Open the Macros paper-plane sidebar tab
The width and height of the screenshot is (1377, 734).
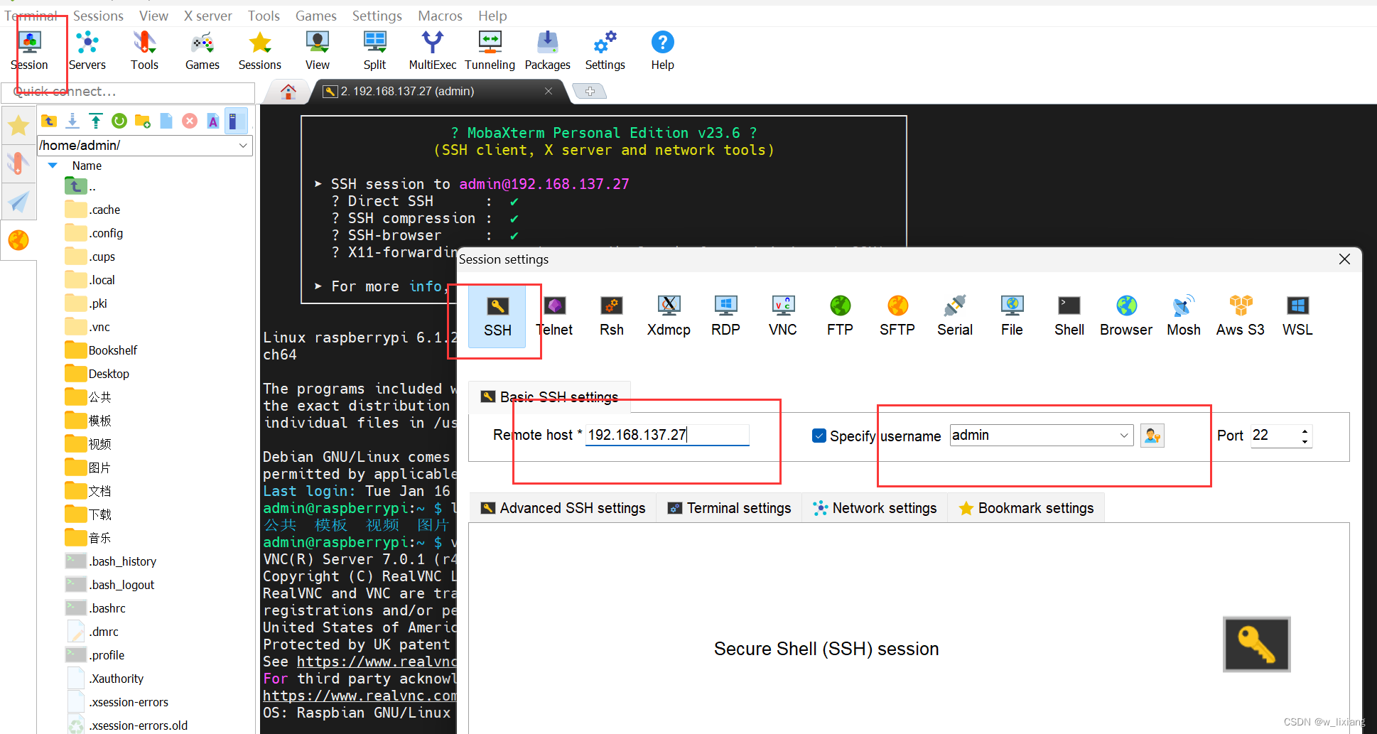click(18, 202)
